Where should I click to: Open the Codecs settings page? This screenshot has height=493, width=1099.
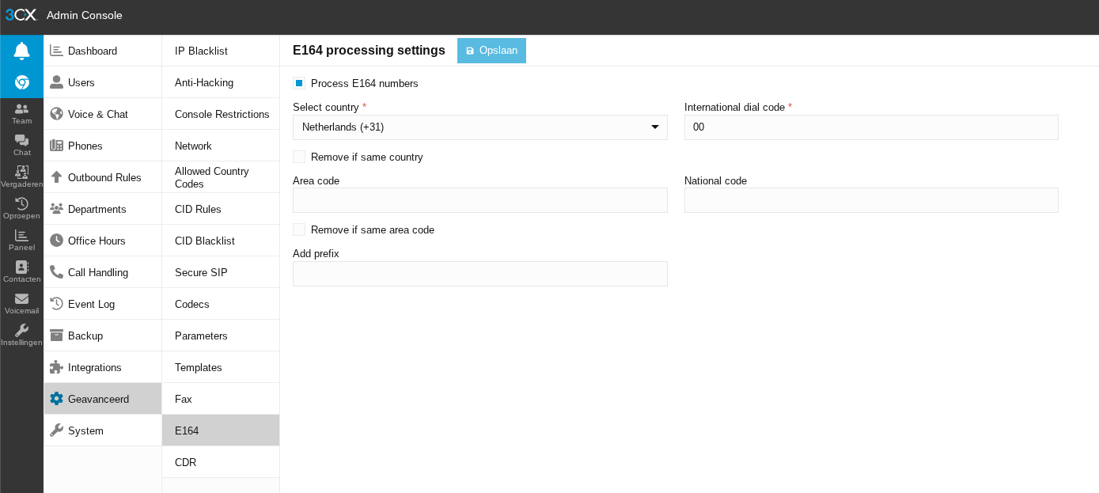192,304
